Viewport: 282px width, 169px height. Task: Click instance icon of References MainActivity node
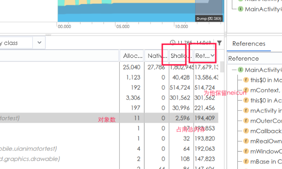[241, 69]
